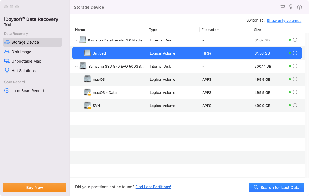Open license activation with the key icon
The width and height of the screenshot is (309, 196).
tap(291, 7)
